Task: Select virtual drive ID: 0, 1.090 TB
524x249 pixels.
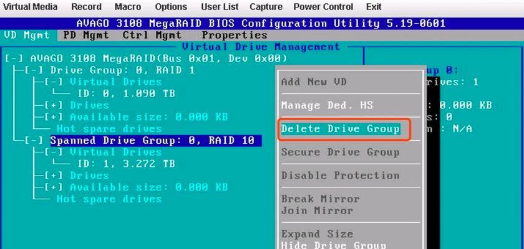Action: pos(126,93)
